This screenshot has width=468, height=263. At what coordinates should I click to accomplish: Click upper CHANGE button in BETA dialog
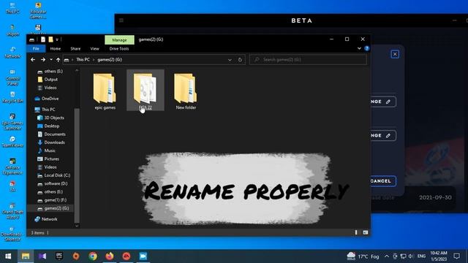pos(382,102)
